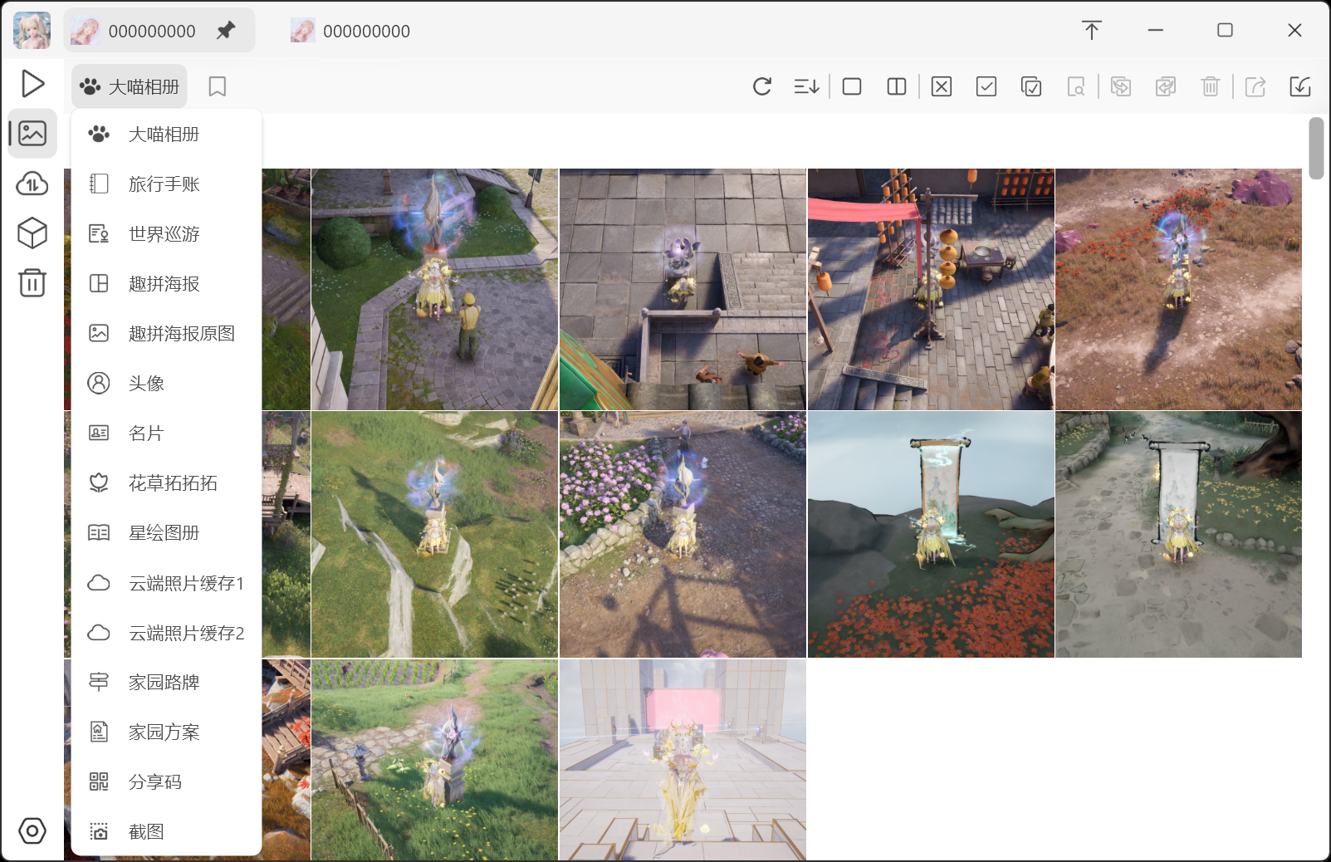The height and width of the screenshot is (862, 1331).
Task: Select the 趣拼海报原图 menu entry
Action: tap(166, 334)
